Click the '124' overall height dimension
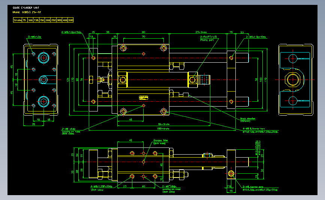Viewport: 325px width, 200px height. (68, 80)
